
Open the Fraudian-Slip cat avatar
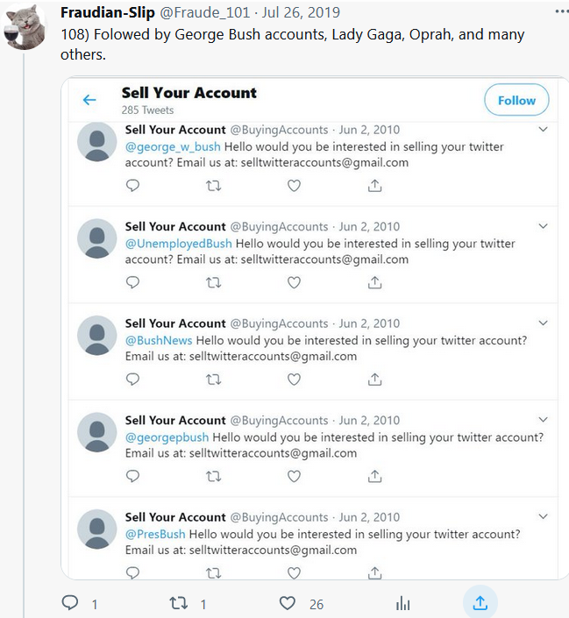pyautogui.click(x=25, y=27)
